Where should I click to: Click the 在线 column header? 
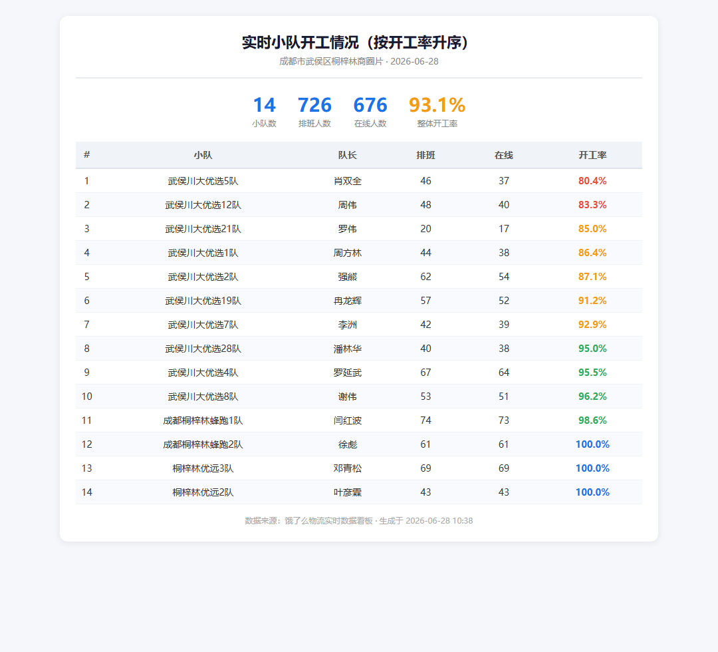504,155
